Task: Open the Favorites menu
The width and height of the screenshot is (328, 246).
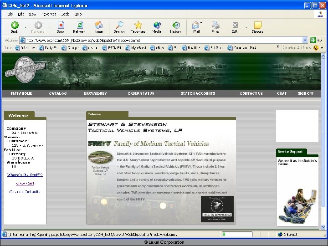Action: pyautogui.click(x=49, y=14)
